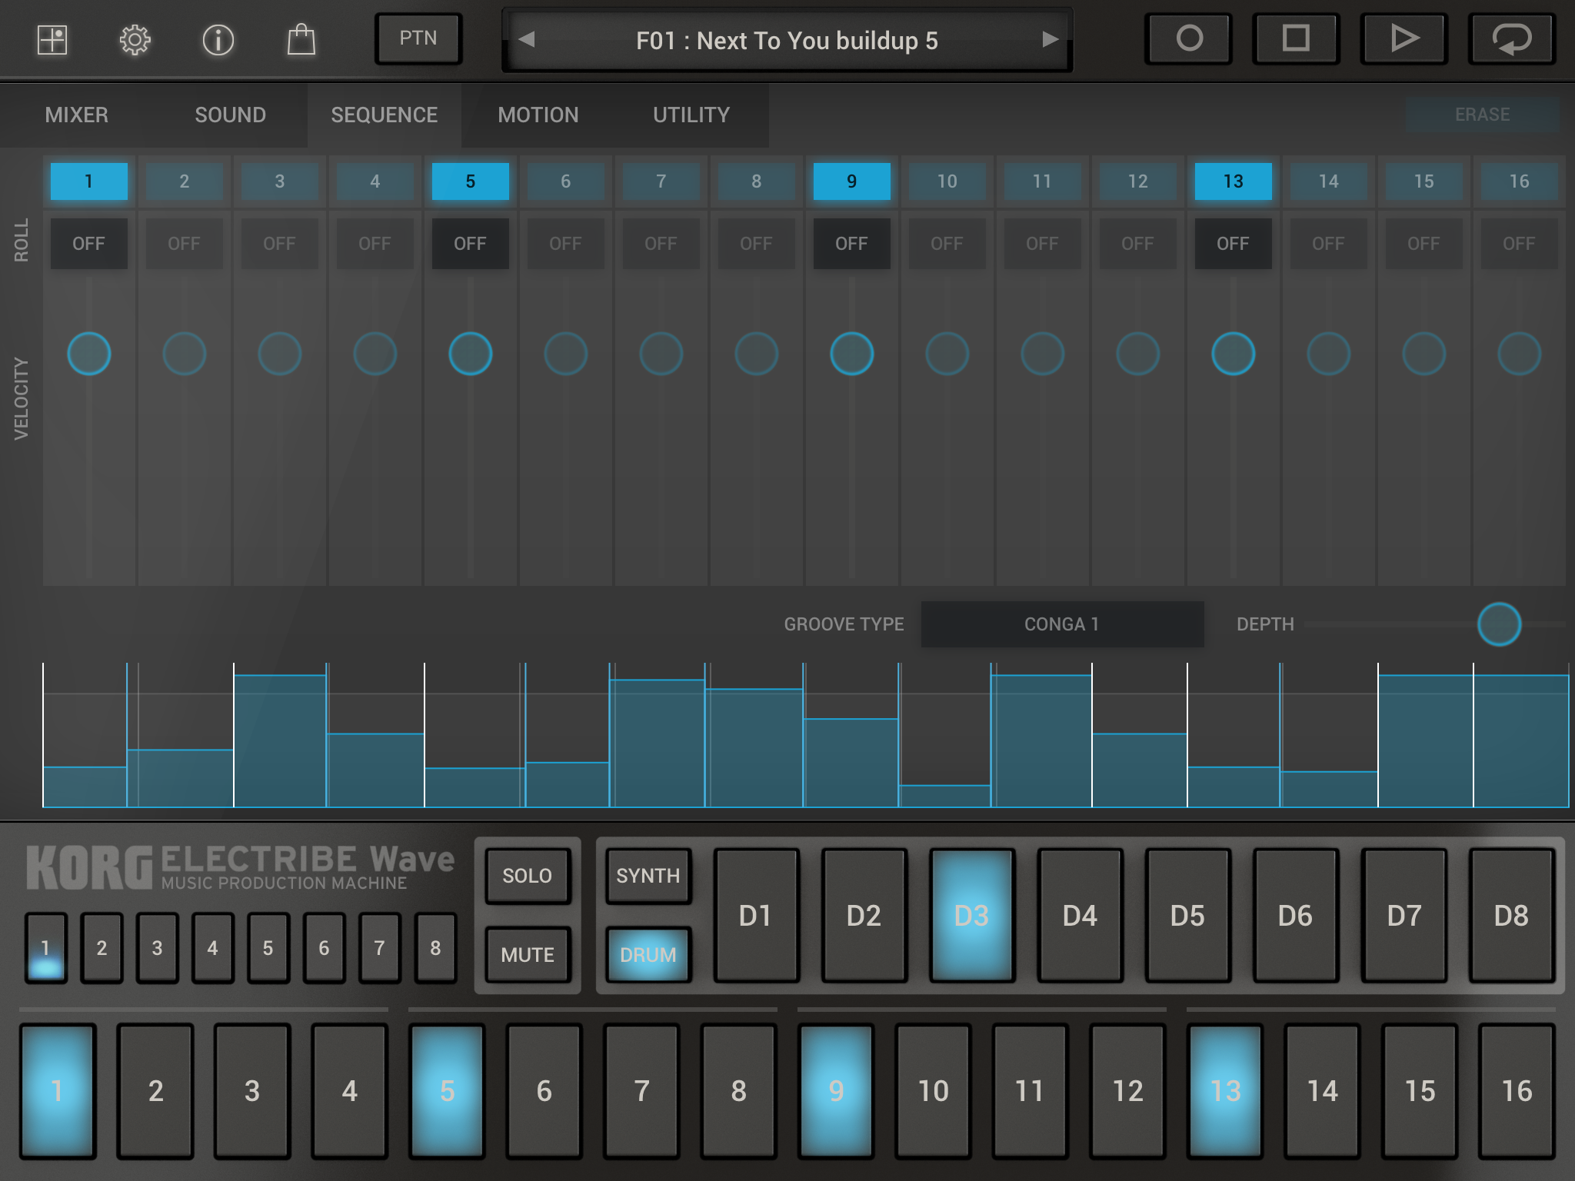Open the layout grid icon
The image size is (1575, 1181).
(52, 39)
